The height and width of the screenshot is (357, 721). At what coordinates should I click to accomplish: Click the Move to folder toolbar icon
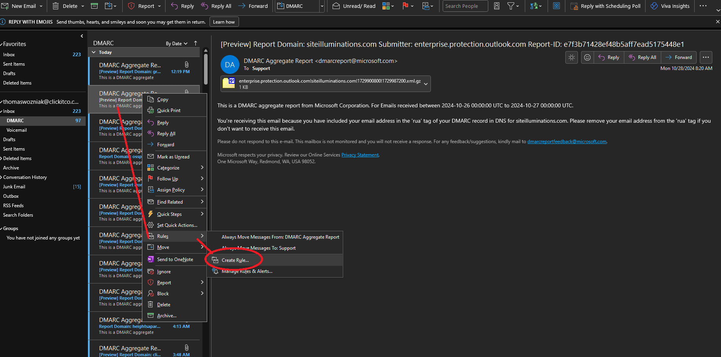tap(109, 6)
